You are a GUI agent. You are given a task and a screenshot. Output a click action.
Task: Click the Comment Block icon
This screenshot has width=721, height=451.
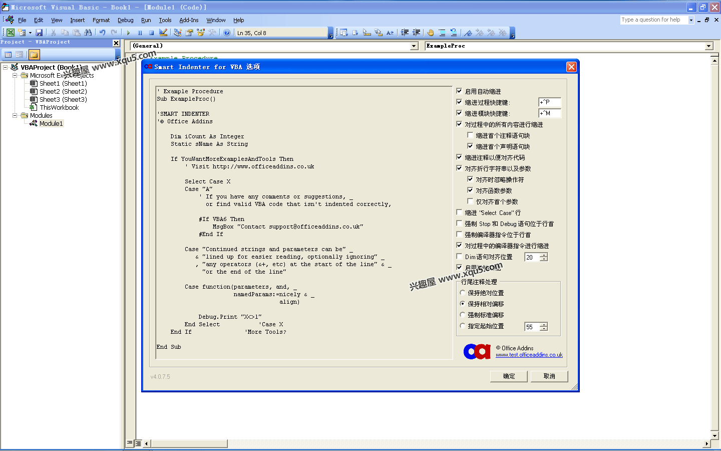[442, 33]
